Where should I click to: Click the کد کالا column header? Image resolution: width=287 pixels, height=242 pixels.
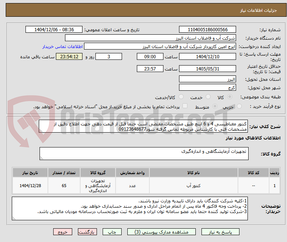pos(254,173)
